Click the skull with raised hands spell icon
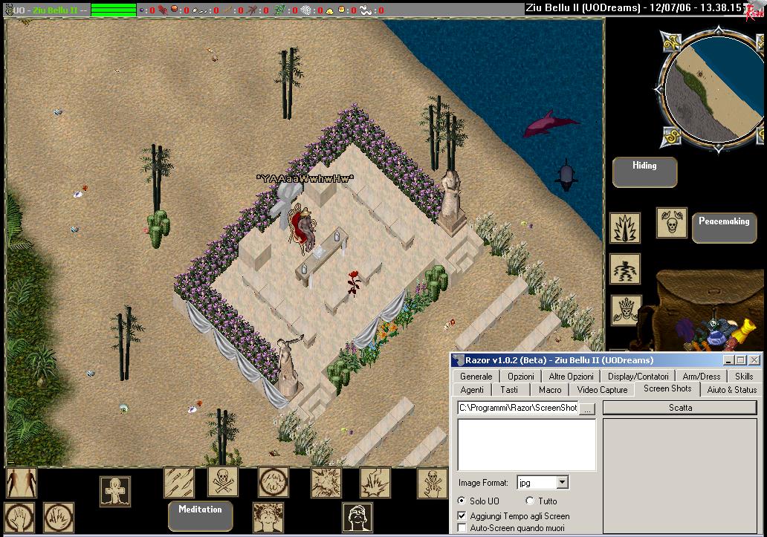The height and width of the screenshot is (537, 767). (672, 223)
